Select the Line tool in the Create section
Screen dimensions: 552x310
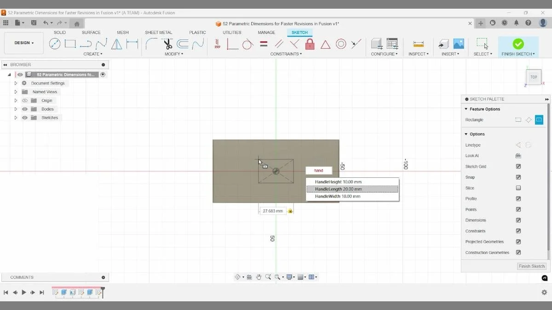point(85,44)
